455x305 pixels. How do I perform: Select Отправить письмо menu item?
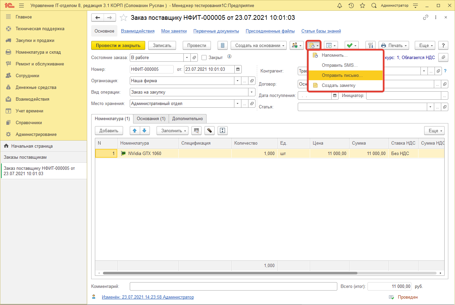342,75
